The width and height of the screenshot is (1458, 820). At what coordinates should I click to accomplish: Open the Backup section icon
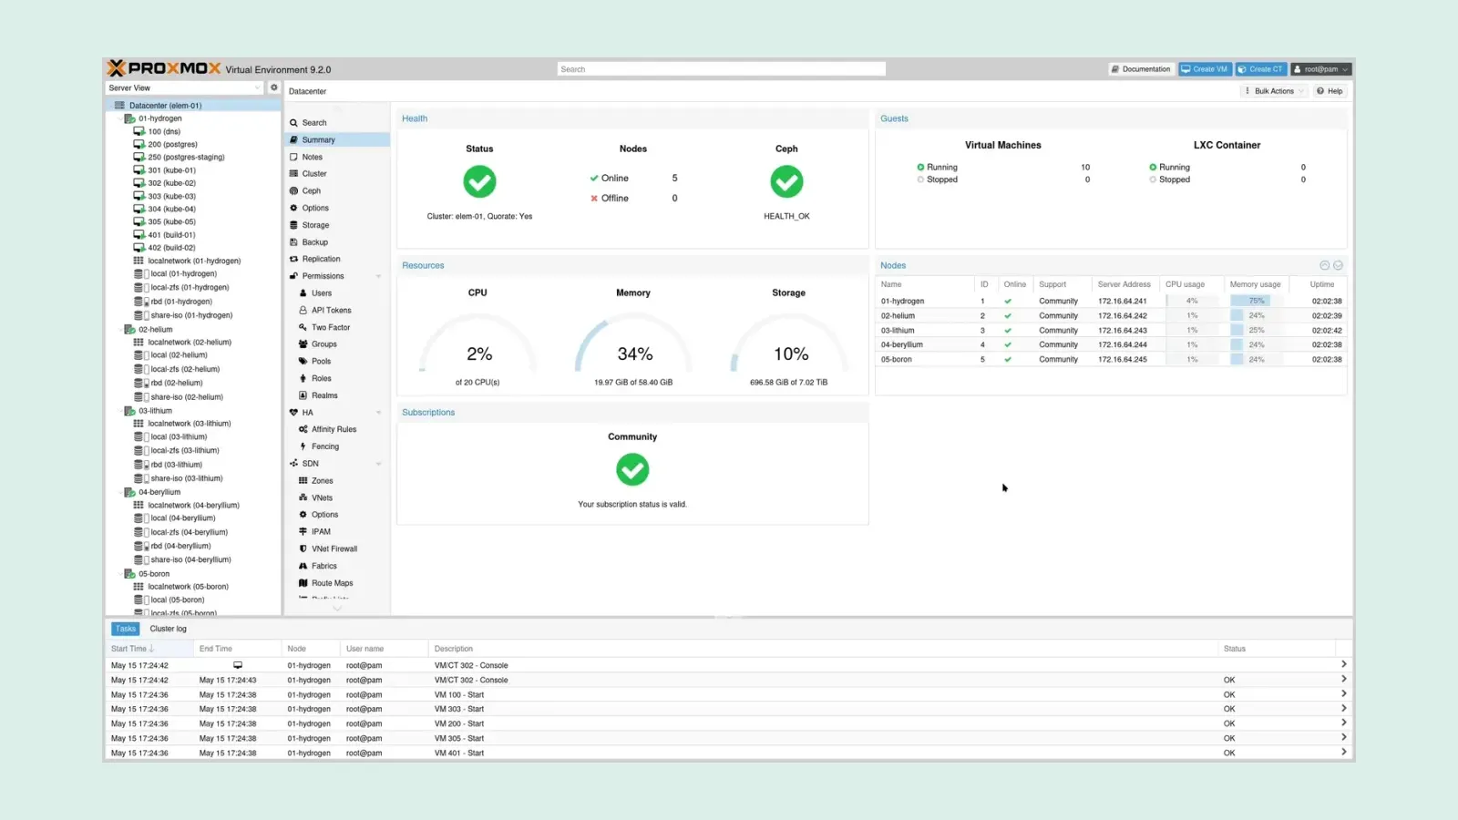(293, 242)
